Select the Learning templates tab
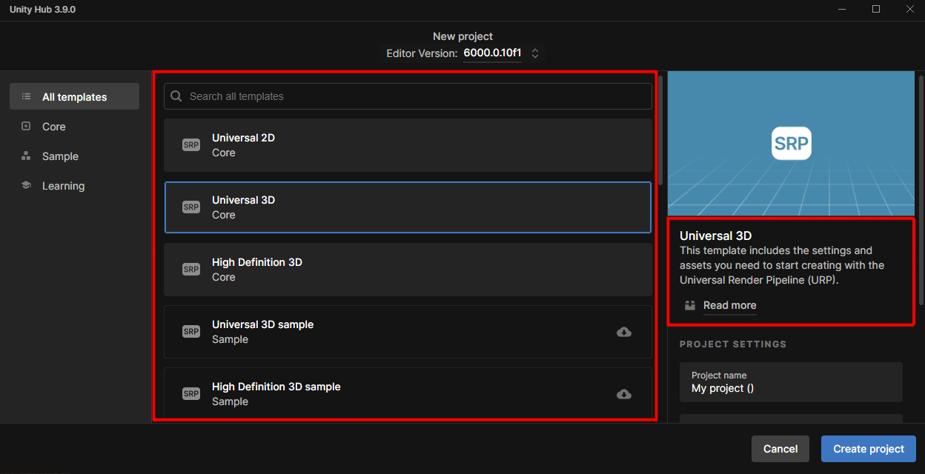 [x=74, y=185]
